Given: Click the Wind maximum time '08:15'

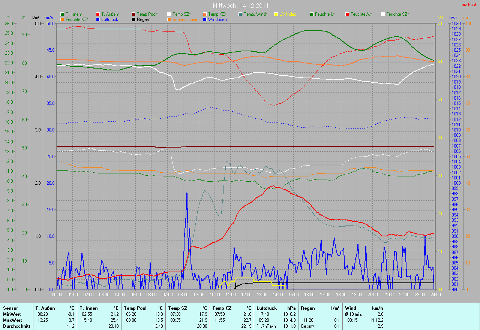Looking at the screenshot, I should (353, 320).
